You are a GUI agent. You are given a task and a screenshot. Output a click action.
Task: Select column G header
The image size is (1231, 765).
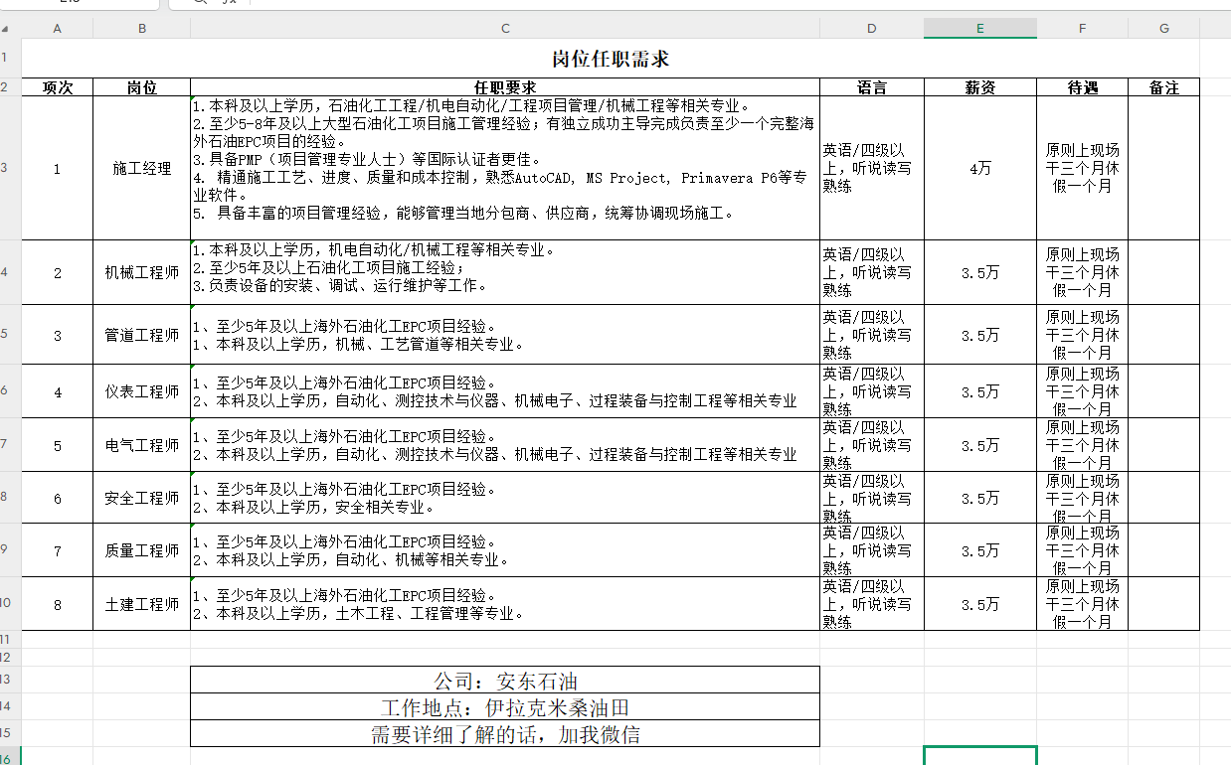point(1163,28)
